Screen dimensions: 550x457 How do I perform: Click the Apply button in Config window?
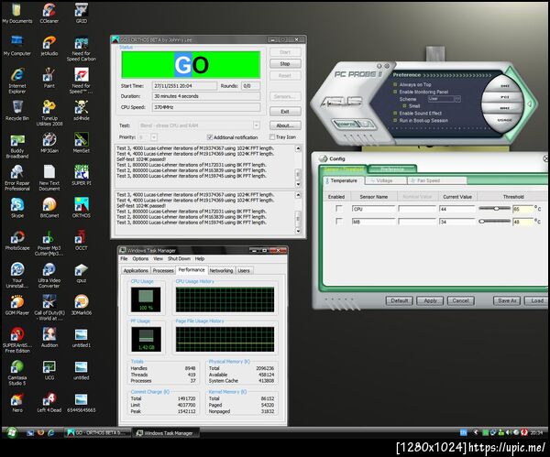[428, 300]
